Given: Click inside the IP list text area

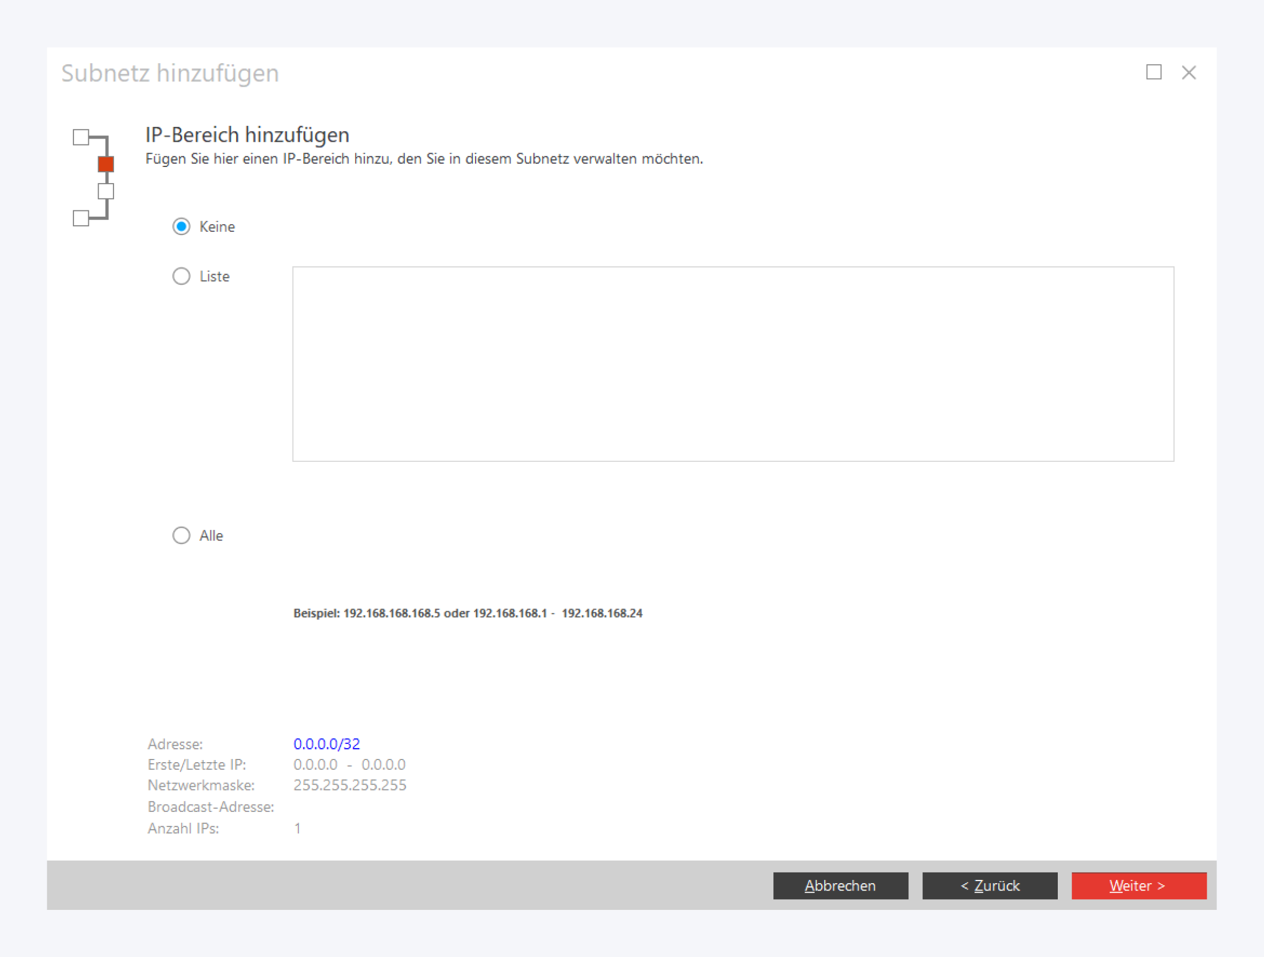Looking at the screenshot, I should click(733, 364).
